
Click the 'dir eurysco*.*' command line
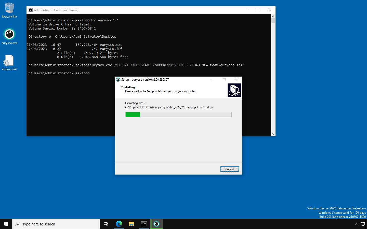72,20
